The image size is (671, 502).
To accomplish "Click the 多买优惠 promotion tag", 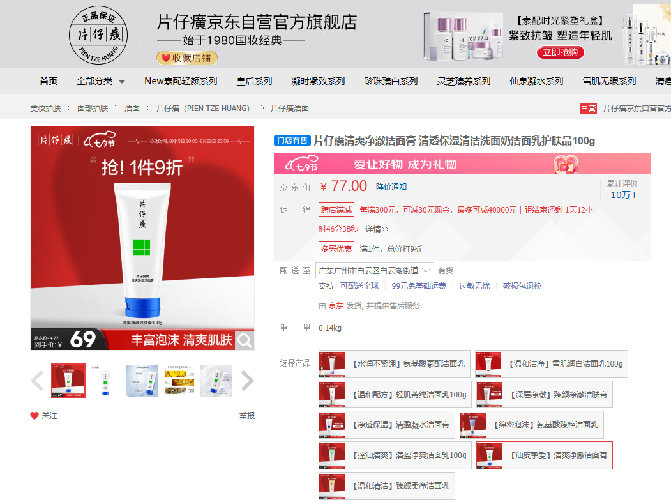I will click(336, 248).
